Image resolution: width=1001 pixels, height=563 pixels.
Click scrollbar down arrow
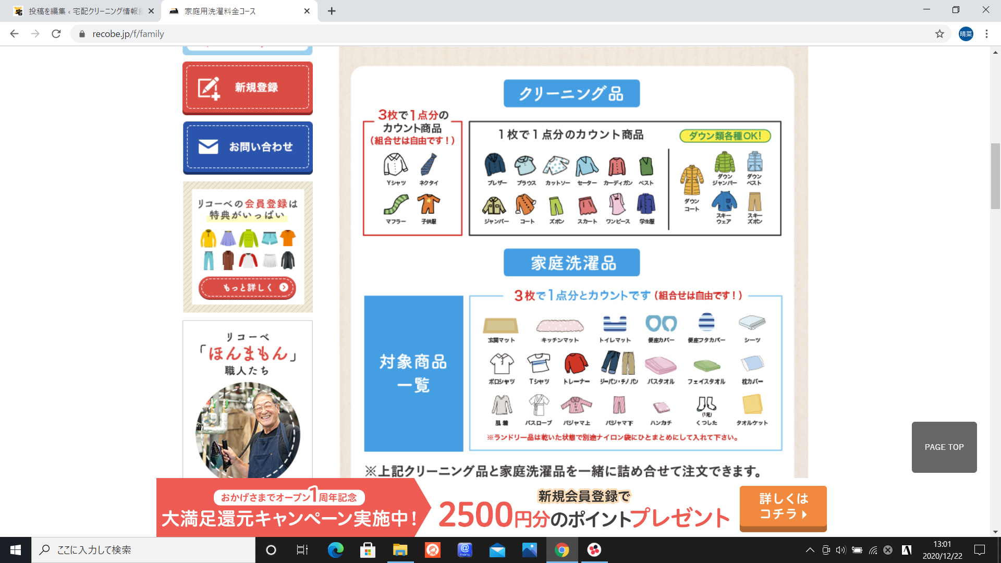(995, 532)
